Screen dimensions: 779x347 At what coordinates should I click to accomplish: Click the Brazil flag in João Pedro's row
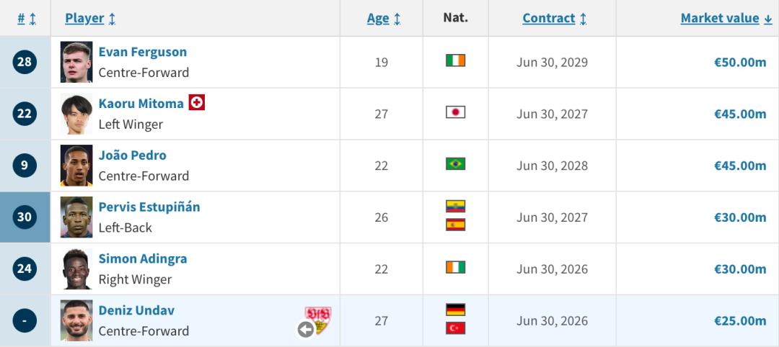[455, 164]
